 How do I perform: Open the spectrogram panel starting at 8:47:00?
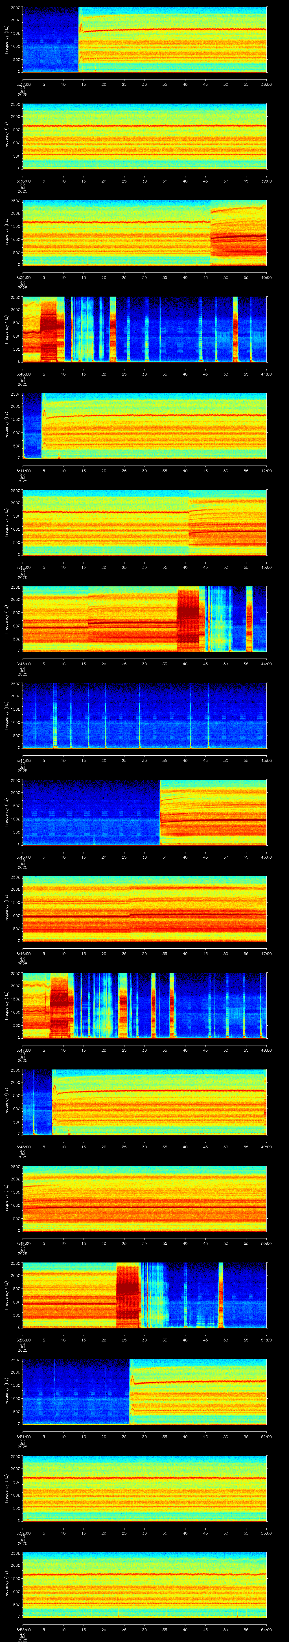(144, 1005)
